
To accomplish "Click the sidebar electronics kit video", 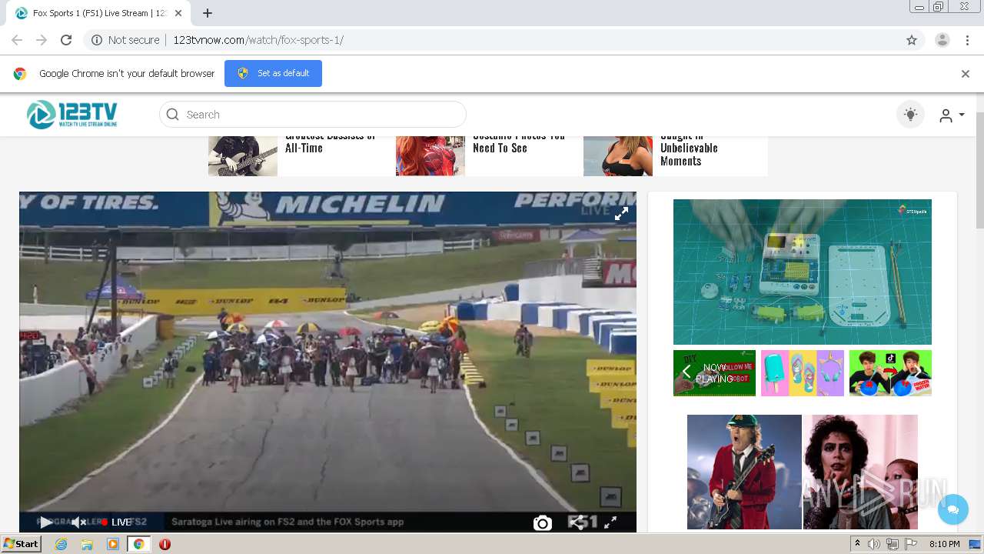I will [x=803, y=272].
